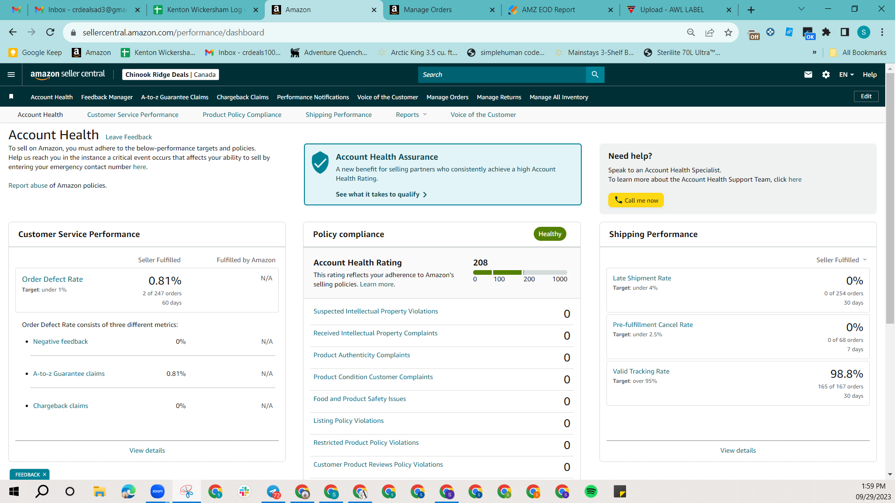
Task: Expand the bookmarks overflow chevron
Action: pos(814,52)
